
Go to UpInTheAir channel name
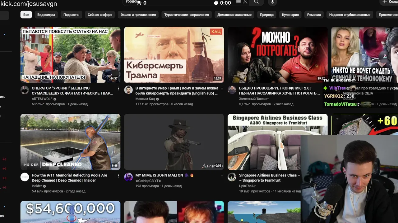coord(247,186)
